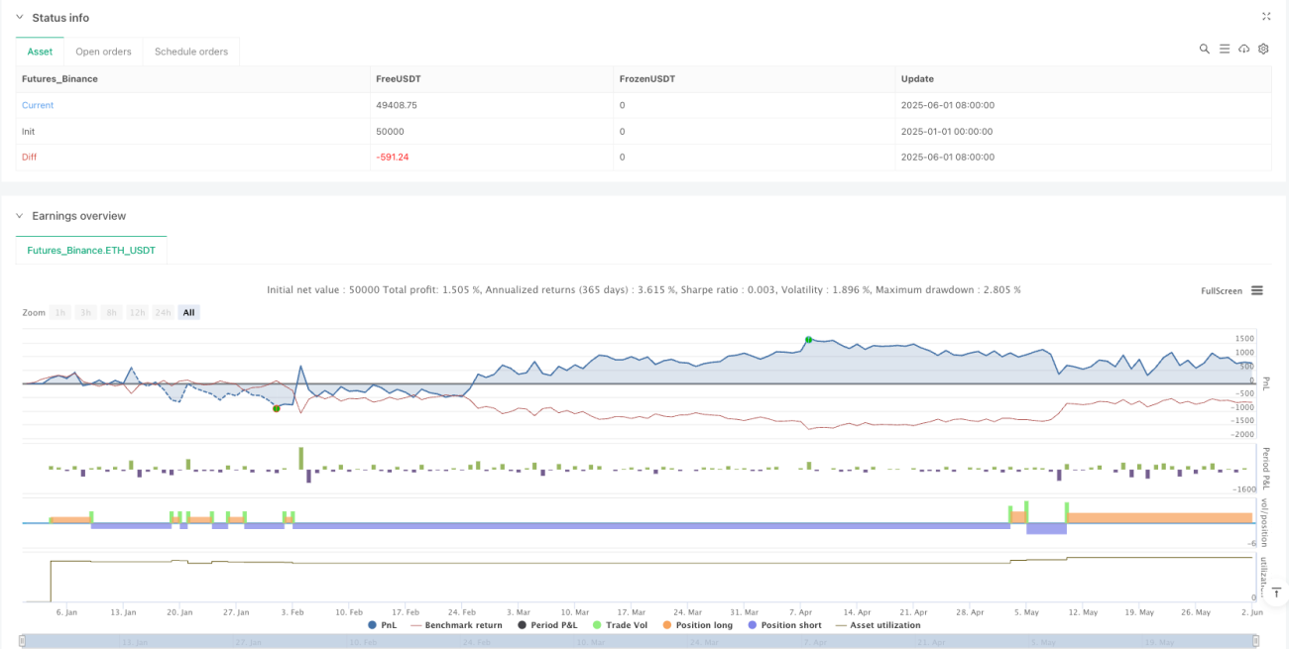Viewport: 1289px width, 649px height.
Task: Click the FullScreen chart button
Action: click(x=1222, y=290)
